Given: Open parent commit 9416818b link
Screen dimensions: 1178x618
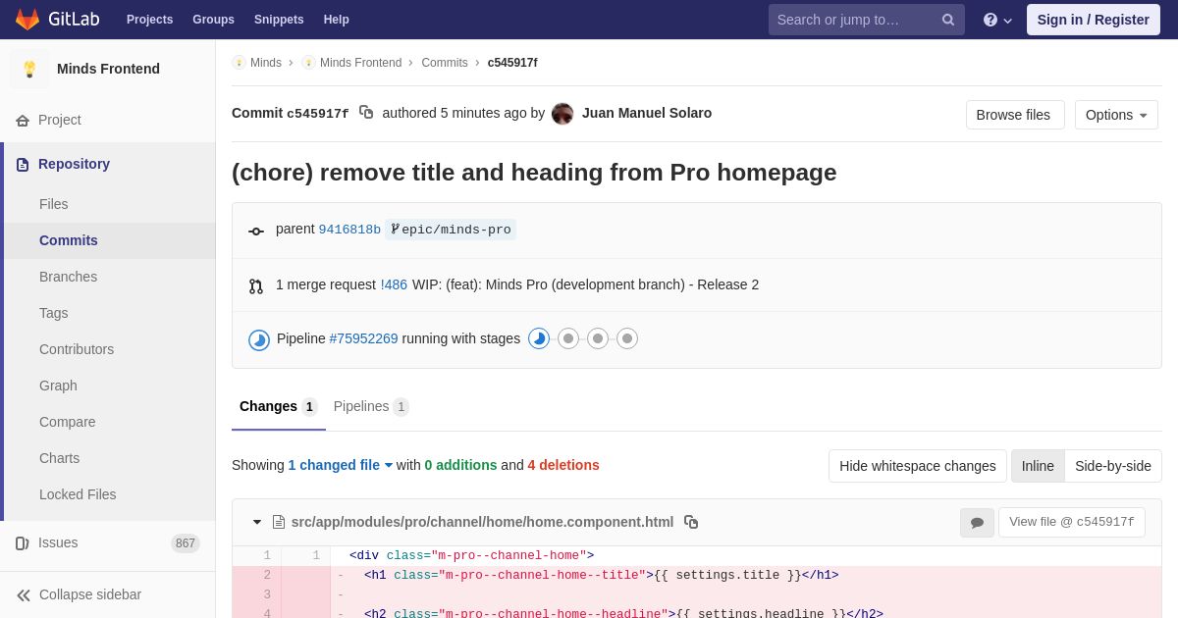Looking at the screenshot, I should point(349,230).
